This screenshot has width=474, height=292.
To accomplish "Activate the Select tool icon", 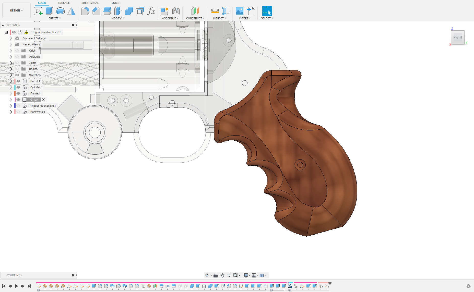I will 267,11.
